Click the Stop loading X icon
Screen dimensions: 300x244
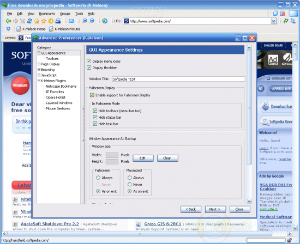tap(22, 21)
